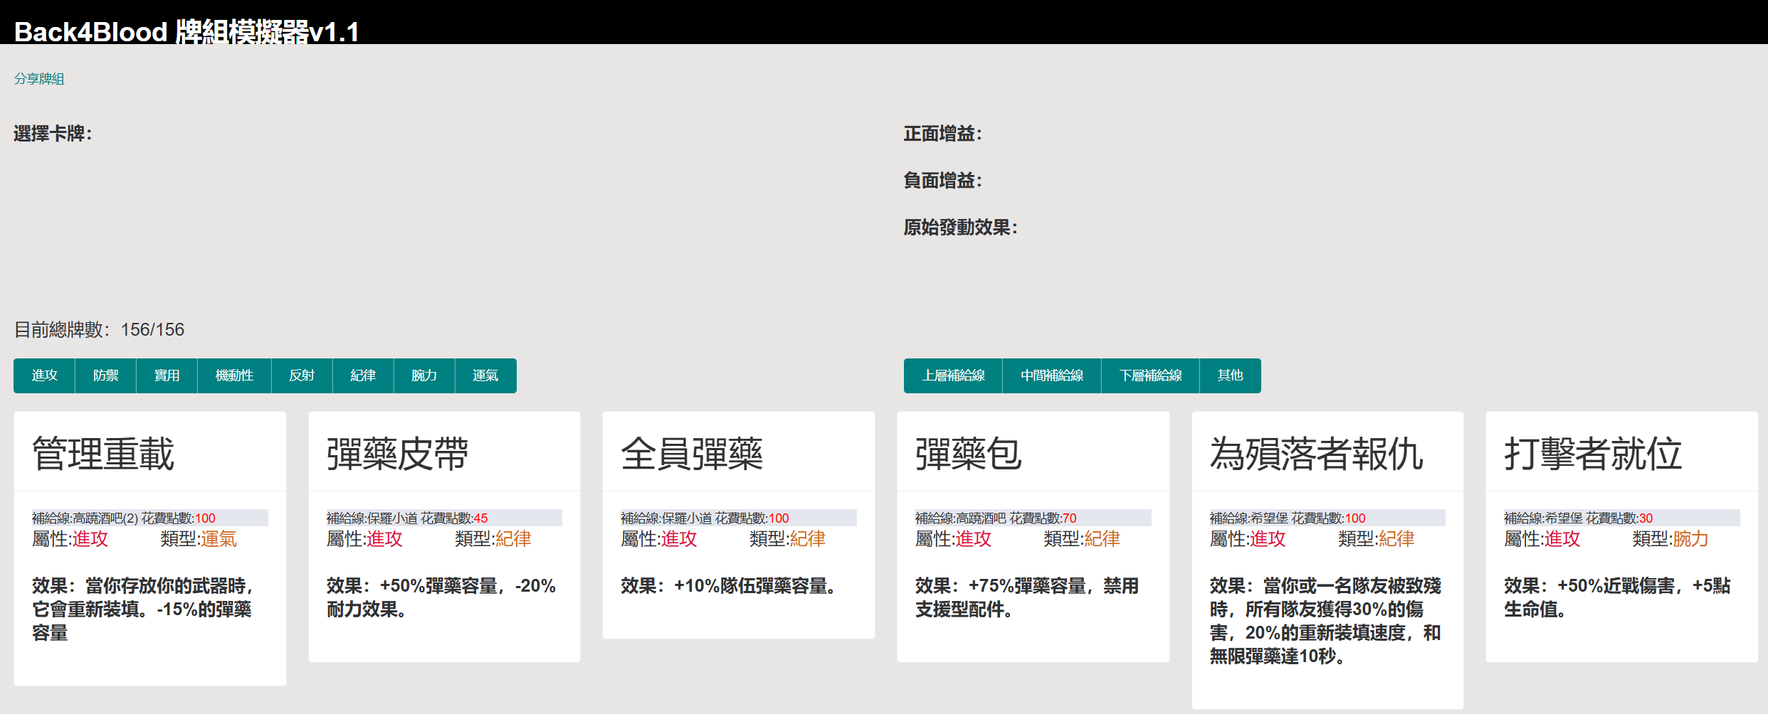Click 補給線:希望堡 花費點數:100 line
The image size is (1768, 714).
1327,518
